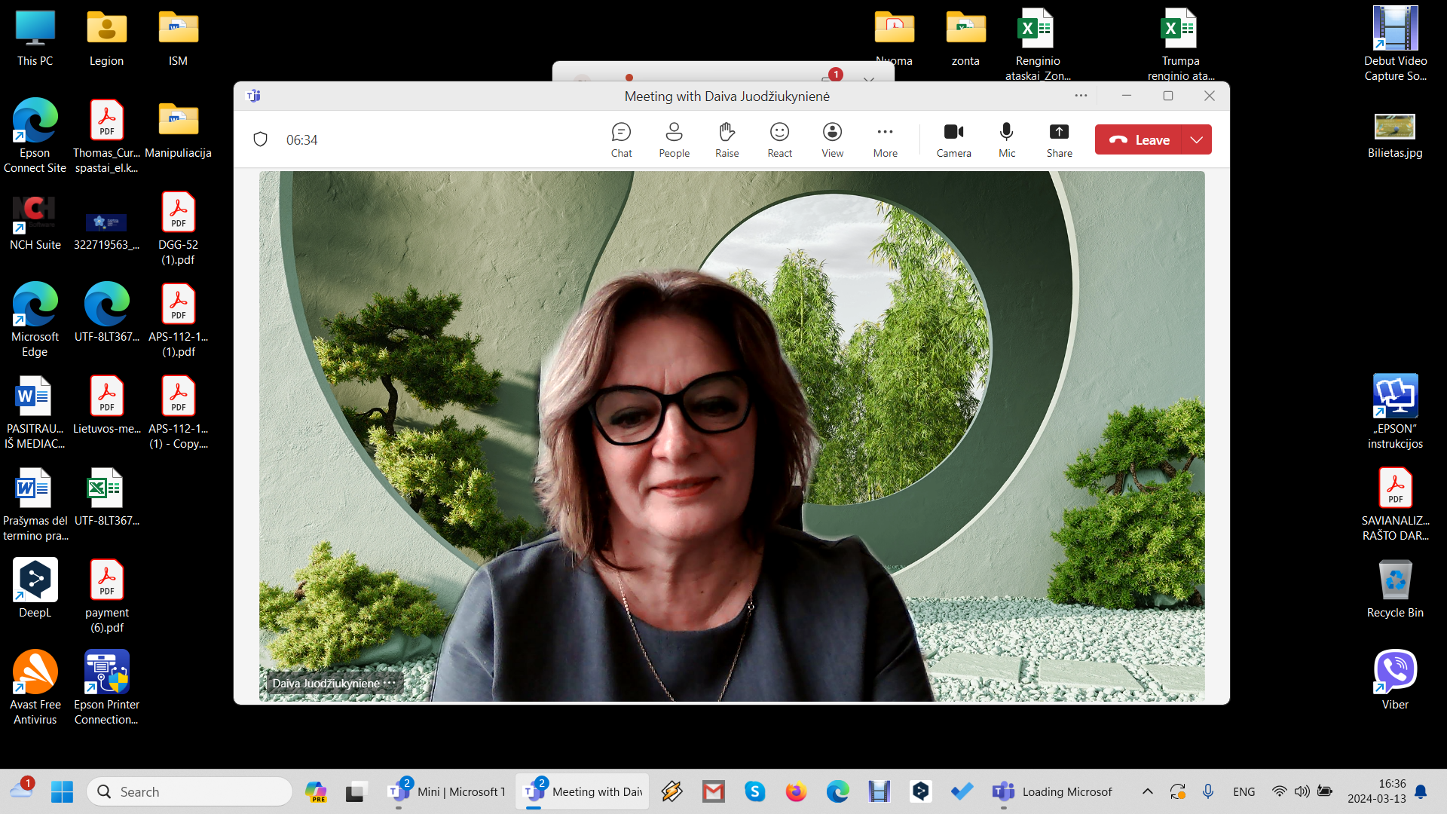Click the taskbar Search field
This screenshot has width=1447, height=814.
[x=190, y=791]
